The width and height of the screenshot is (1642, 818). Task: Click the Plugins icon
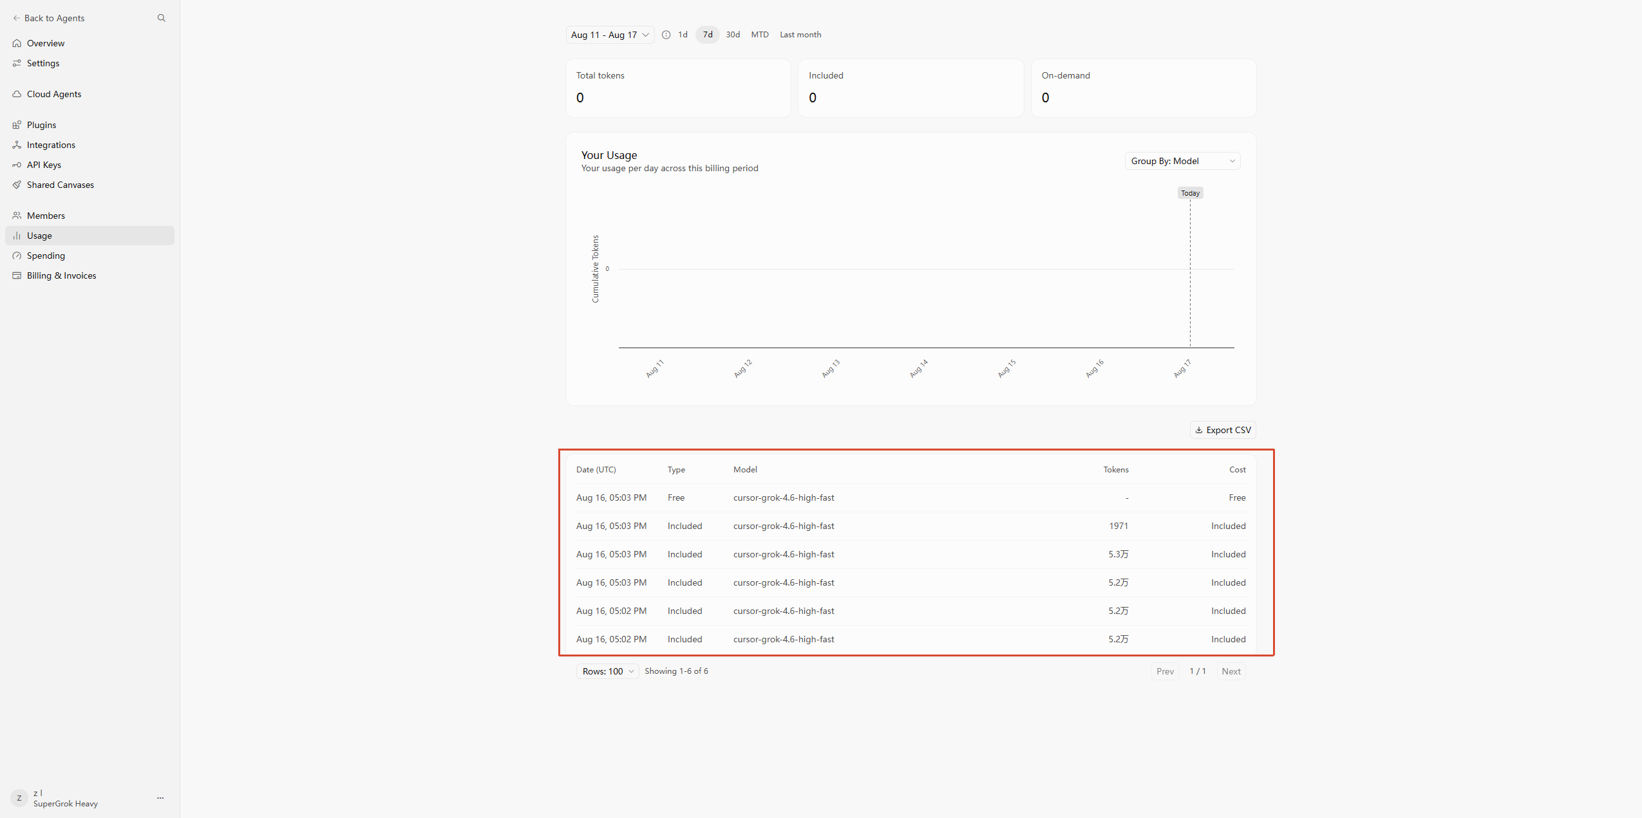point(17,125)
